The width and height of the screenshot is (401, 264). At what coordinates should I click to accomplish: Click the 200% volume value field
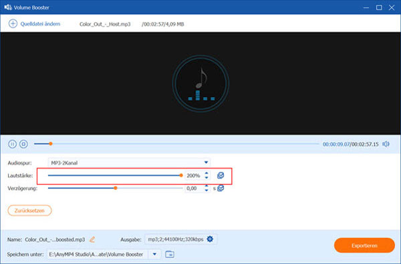[194, 175]
